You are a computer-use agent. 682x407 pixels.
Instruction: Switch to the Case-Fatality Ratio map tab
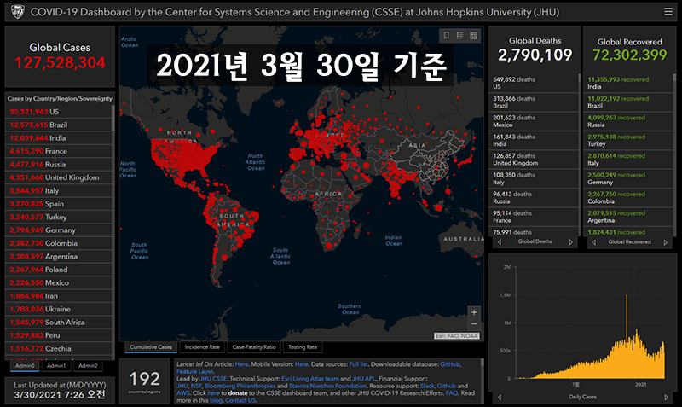coord(254,347)
